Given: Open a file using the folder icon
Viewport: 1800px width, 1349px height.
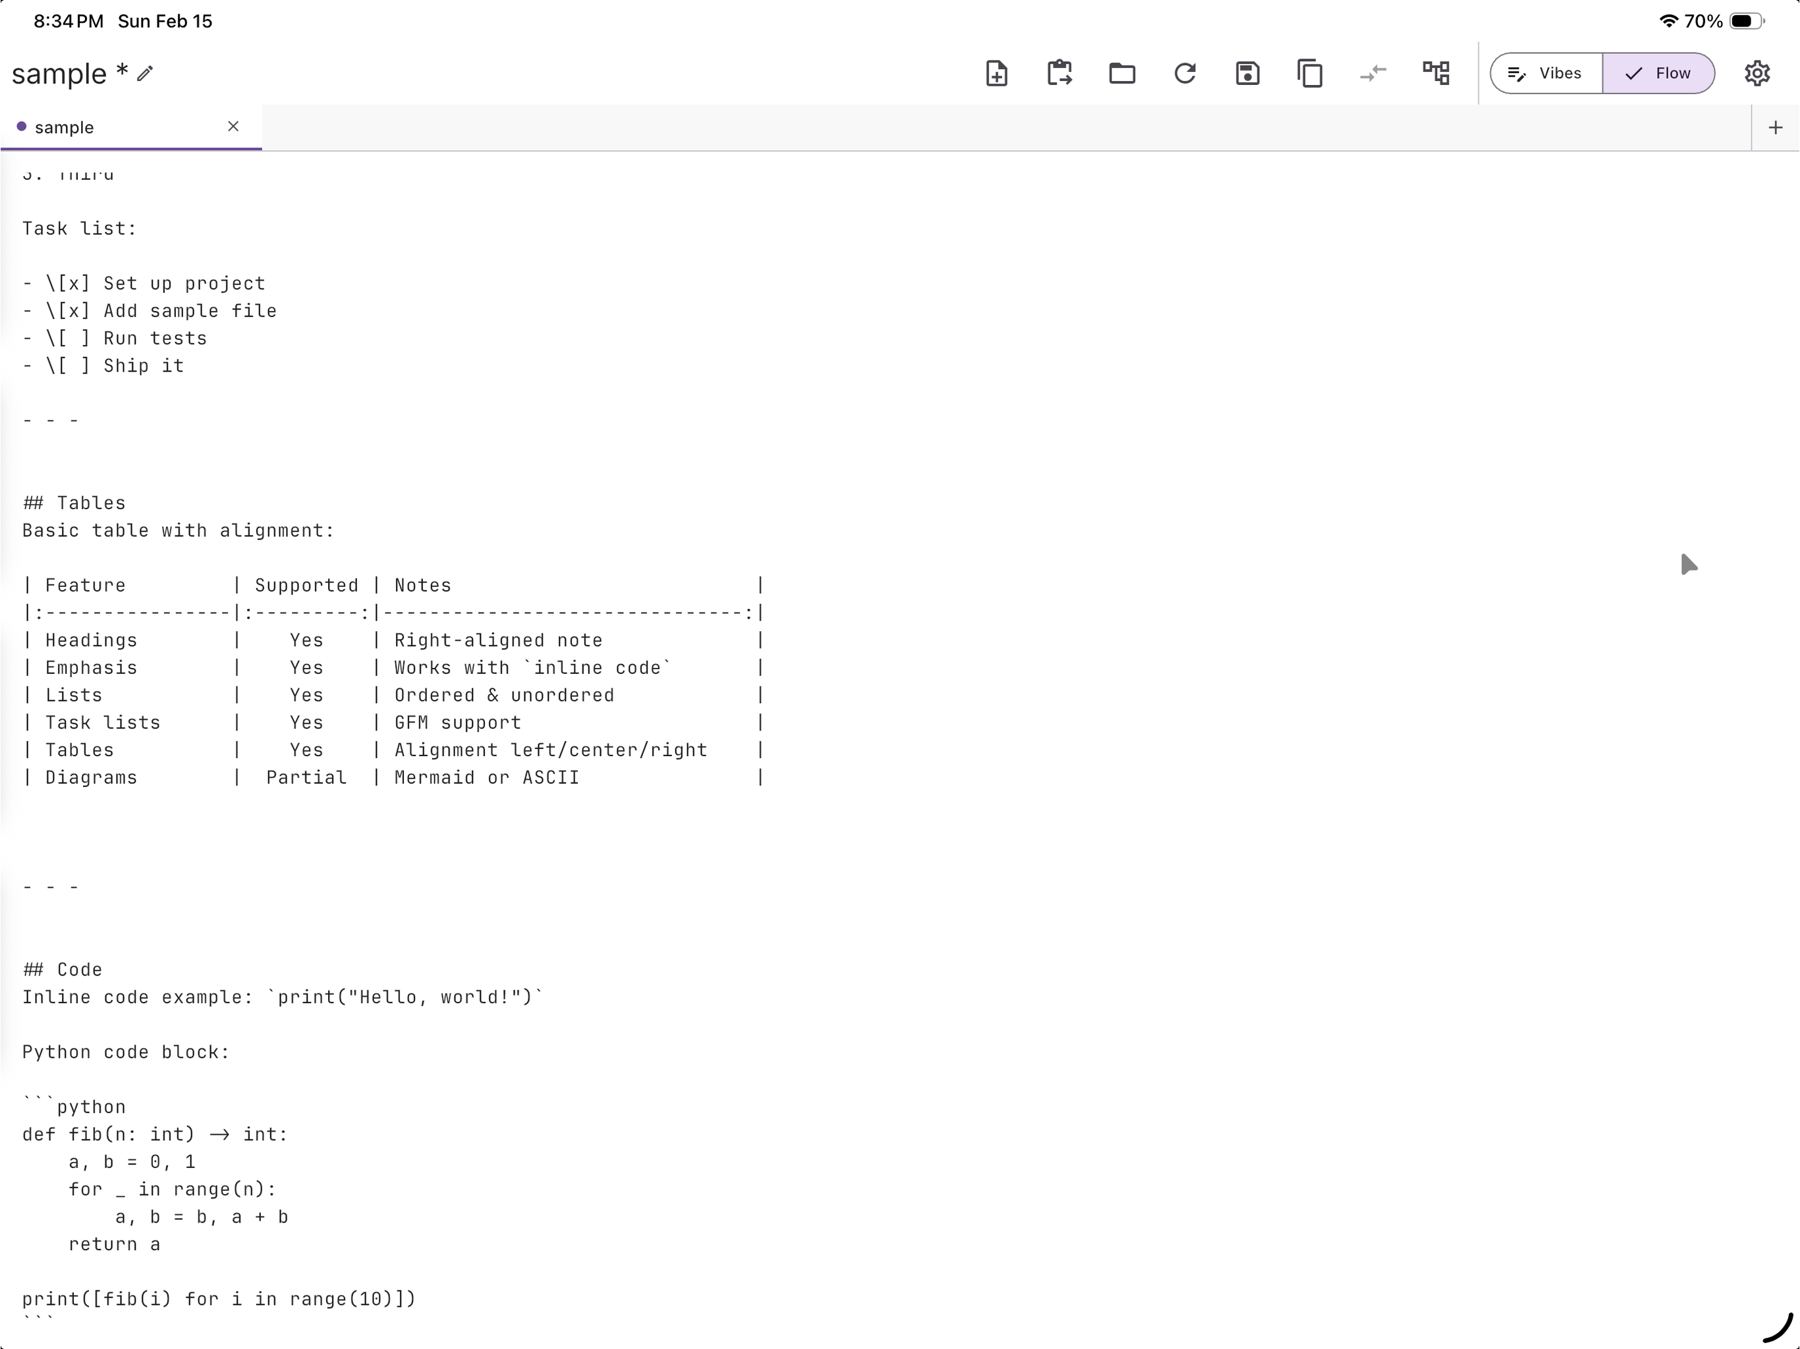Looking at the screenshot, I should click(x=1121, y=73).
